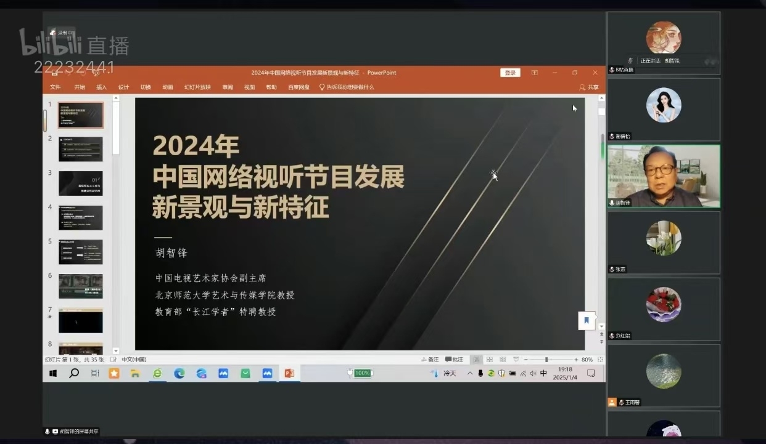766x444 pixels.
Task: Click the zoom slider in status bar
Action: (546, 360)
